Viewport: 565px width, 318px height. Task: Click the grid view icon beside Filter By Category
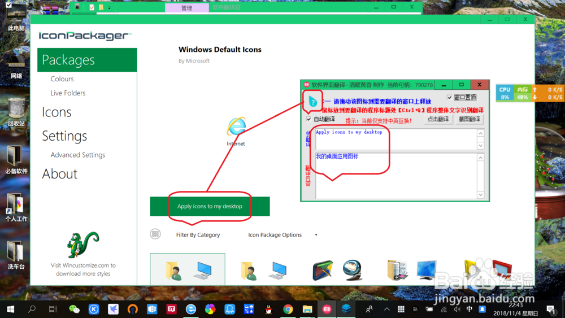click(155, 234)
